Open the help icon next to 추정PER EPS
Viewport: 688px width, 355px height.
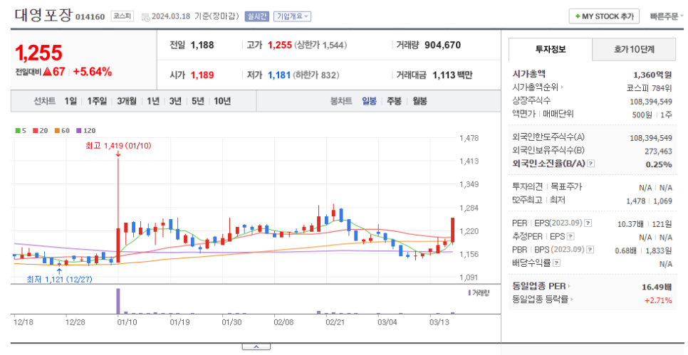click(570, 237)
